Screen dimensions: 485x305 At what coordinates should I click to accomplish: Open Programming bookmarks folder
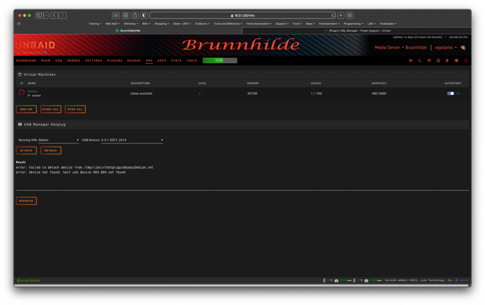coord(354,23)
